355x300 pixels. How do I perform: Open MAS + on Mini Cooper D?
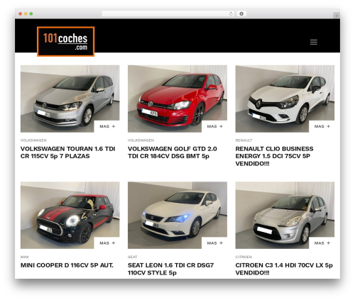[107, 243]
